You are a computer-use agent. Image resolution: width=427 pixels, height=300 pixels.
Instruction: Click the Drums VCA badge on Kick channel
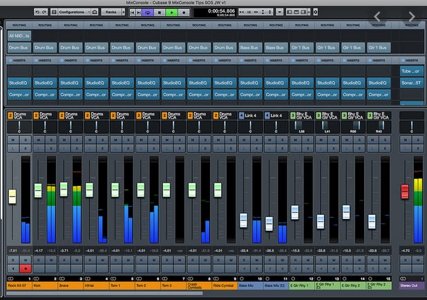coord(45,115)
